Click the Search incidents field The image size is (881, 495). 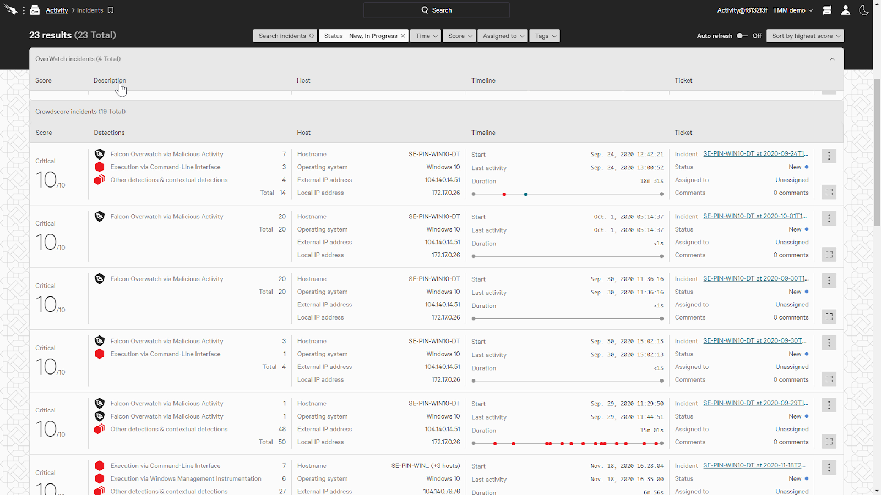click(285, 36)
